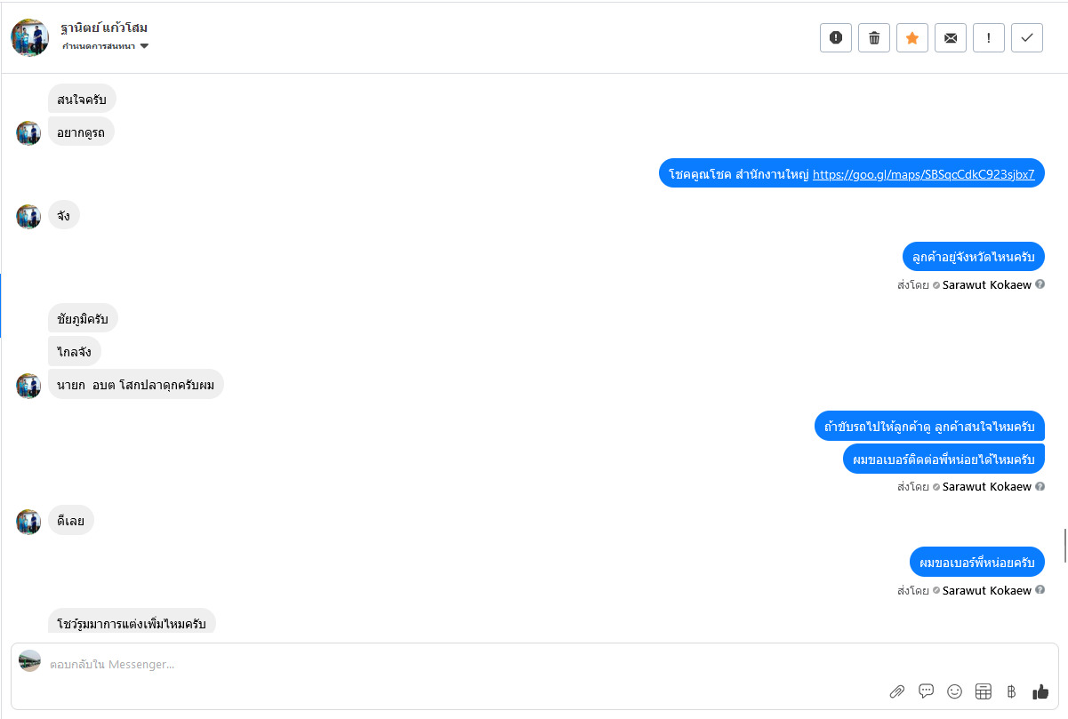Open the goo.gl maps link
The width and height of the screenshot is (1068, 719).
(x=923, y=174)
